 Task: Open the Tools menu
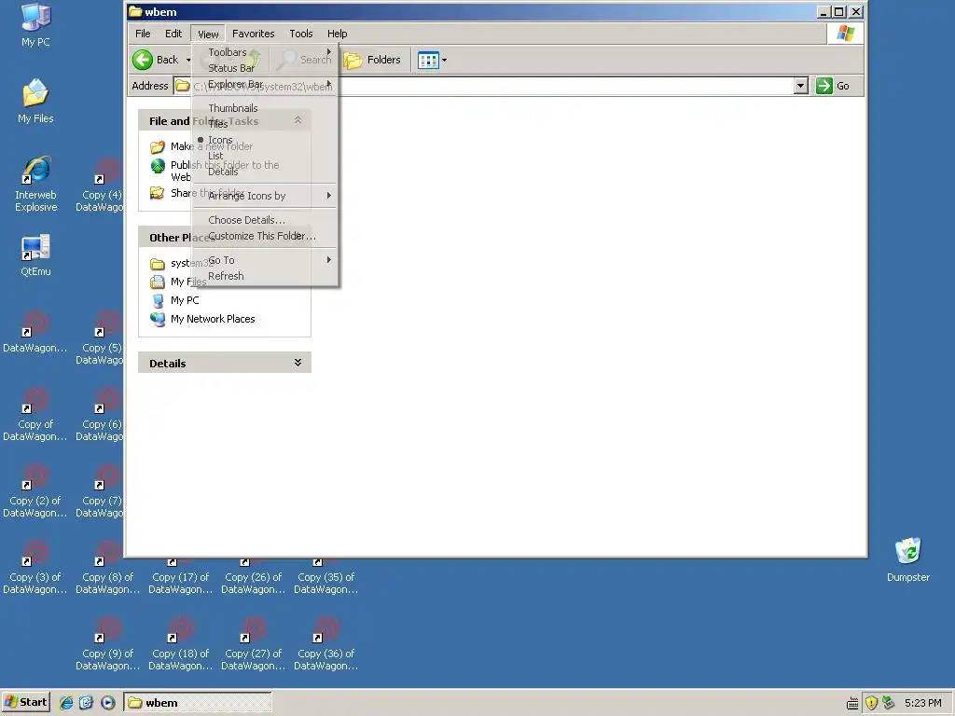tap(301, 34)
